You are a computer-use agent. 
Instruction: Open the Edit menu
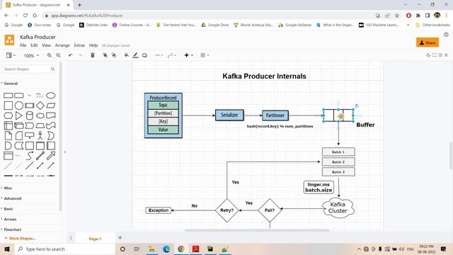(34, 45)
